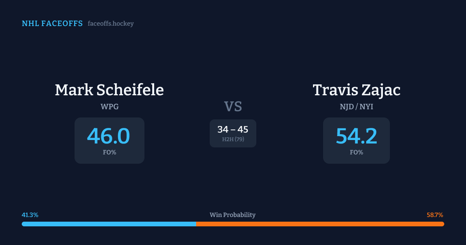Click the blue segment of the probability bar
This screenshot has width=466, height=245.
(109, 224)
